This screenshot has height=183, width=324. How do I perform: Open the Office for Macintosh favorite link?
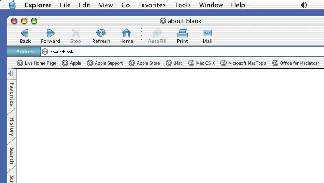pos(296,63)
